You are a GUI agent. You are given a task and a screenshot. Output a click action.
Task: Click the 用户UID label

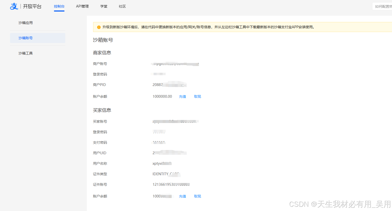pos(100,153)
